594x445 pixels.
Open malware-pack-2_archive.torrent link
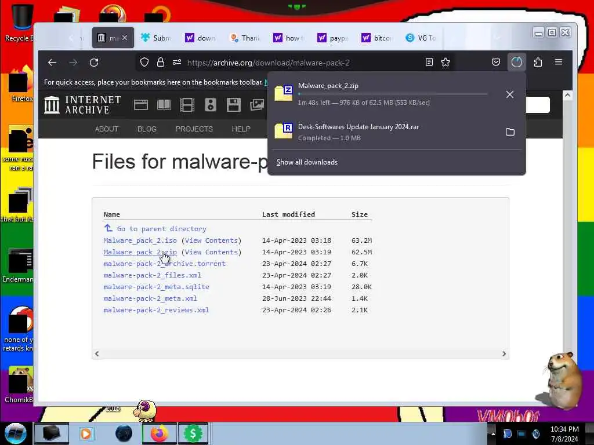(x=164, y=264)
